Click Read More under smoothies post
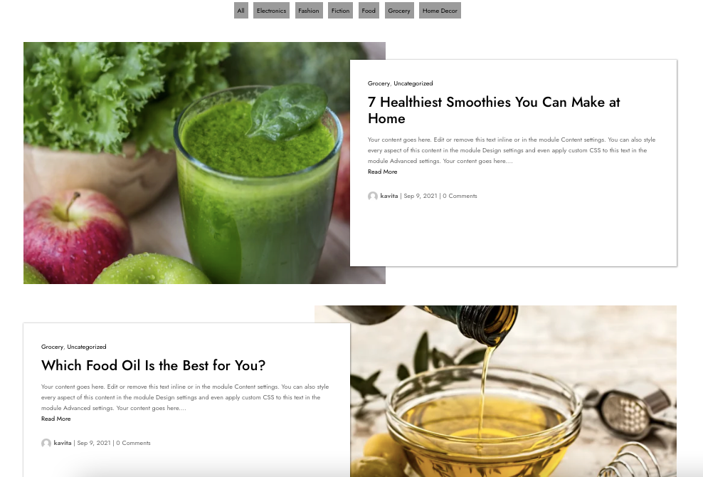Viewport: 703px width, 477px height. [382, 172]
